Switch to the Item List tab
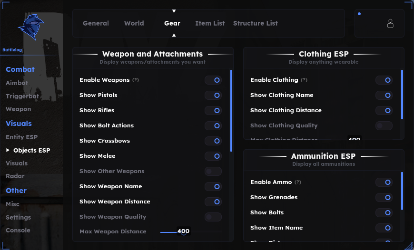Viewport: 414px width, 250px height. 210,23
